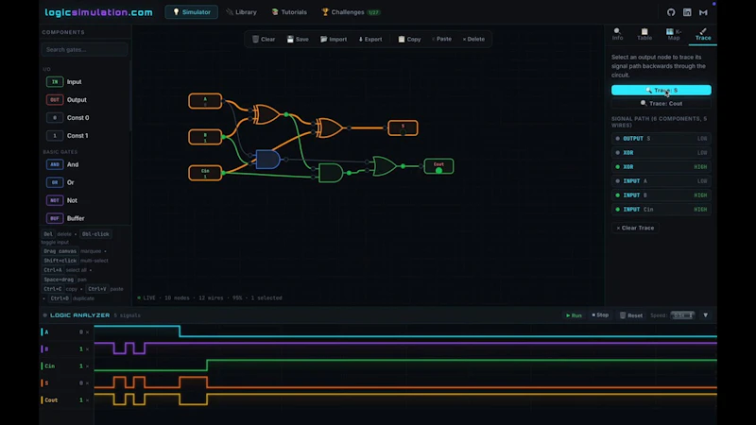The image size is (756, 425).
Task: Select the blue highlighted AND gate
Action: point(267,159)
